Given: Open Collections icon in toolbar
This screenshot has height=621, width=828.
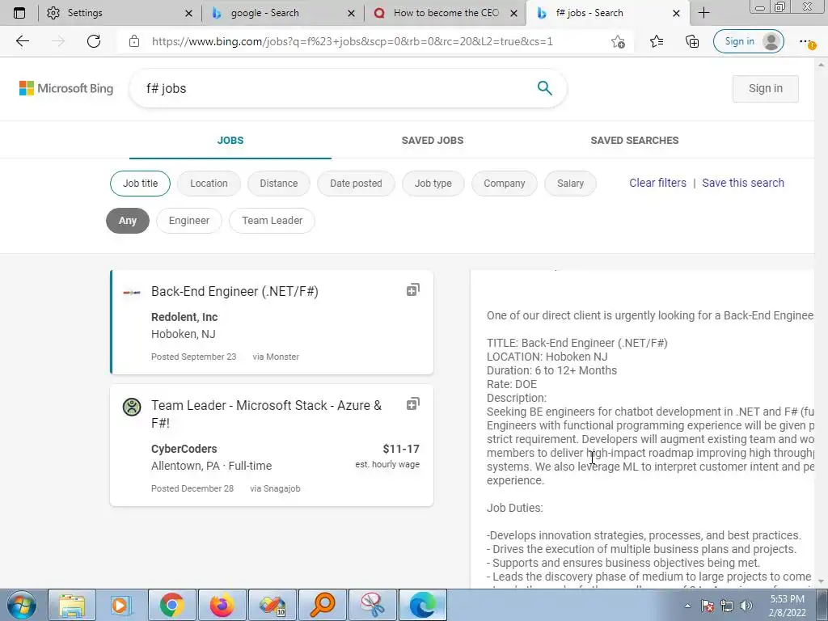Looking at the screenshot, I should (692, 41).
